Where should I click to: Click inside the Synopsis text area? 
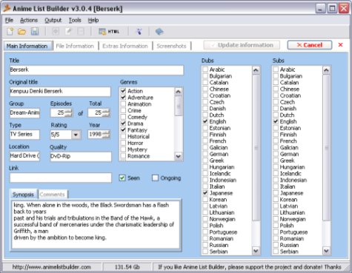pos(96,225)
